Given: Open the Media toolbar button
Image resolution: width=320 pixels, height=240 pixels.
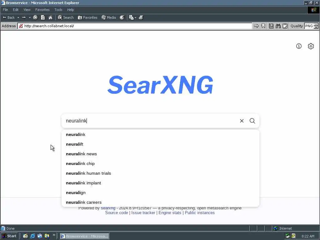Looking at the screenshot, I should (109, 17).
